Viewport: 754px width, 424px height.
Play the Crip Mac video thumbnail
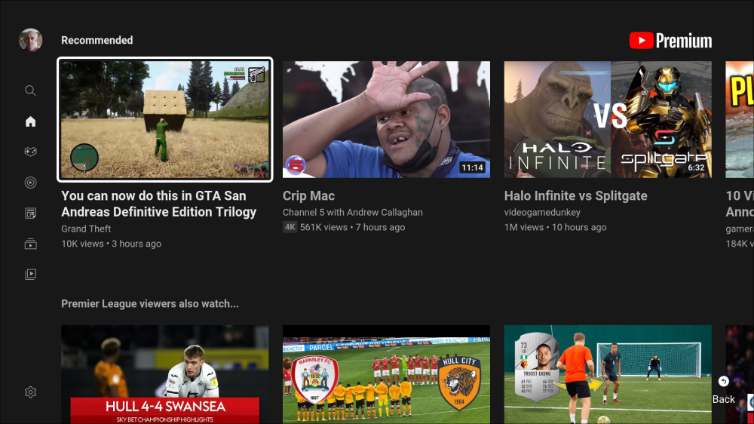point(386,119)
